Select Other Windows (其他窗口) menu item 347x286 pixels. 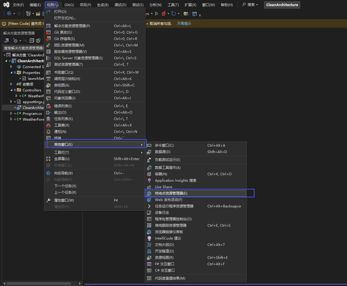[95, 145]
